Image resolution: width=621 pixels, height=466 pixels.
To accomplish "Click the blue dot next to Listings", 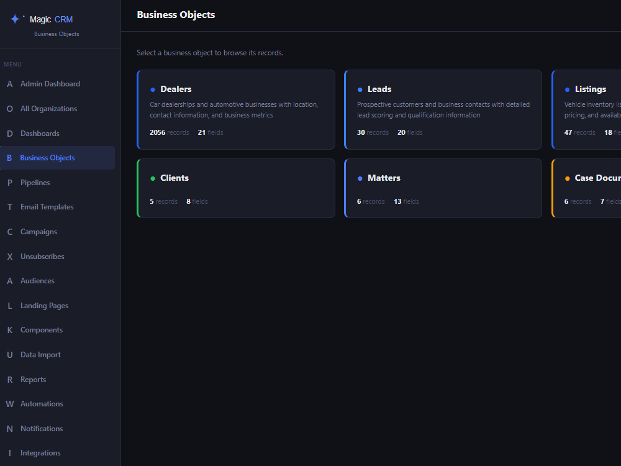I will (567, 90).
